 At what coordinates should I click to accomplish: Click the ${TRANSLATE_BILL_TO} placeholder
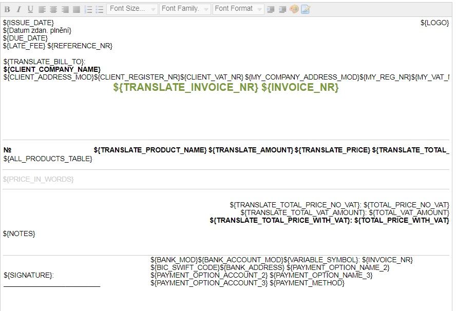point(44,62)
